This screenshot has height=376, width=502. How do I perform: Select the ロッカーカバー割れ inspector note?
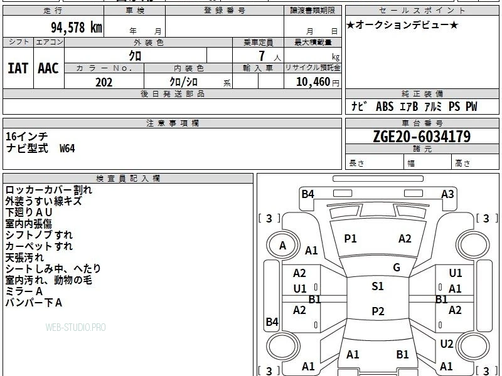point(49,190)
